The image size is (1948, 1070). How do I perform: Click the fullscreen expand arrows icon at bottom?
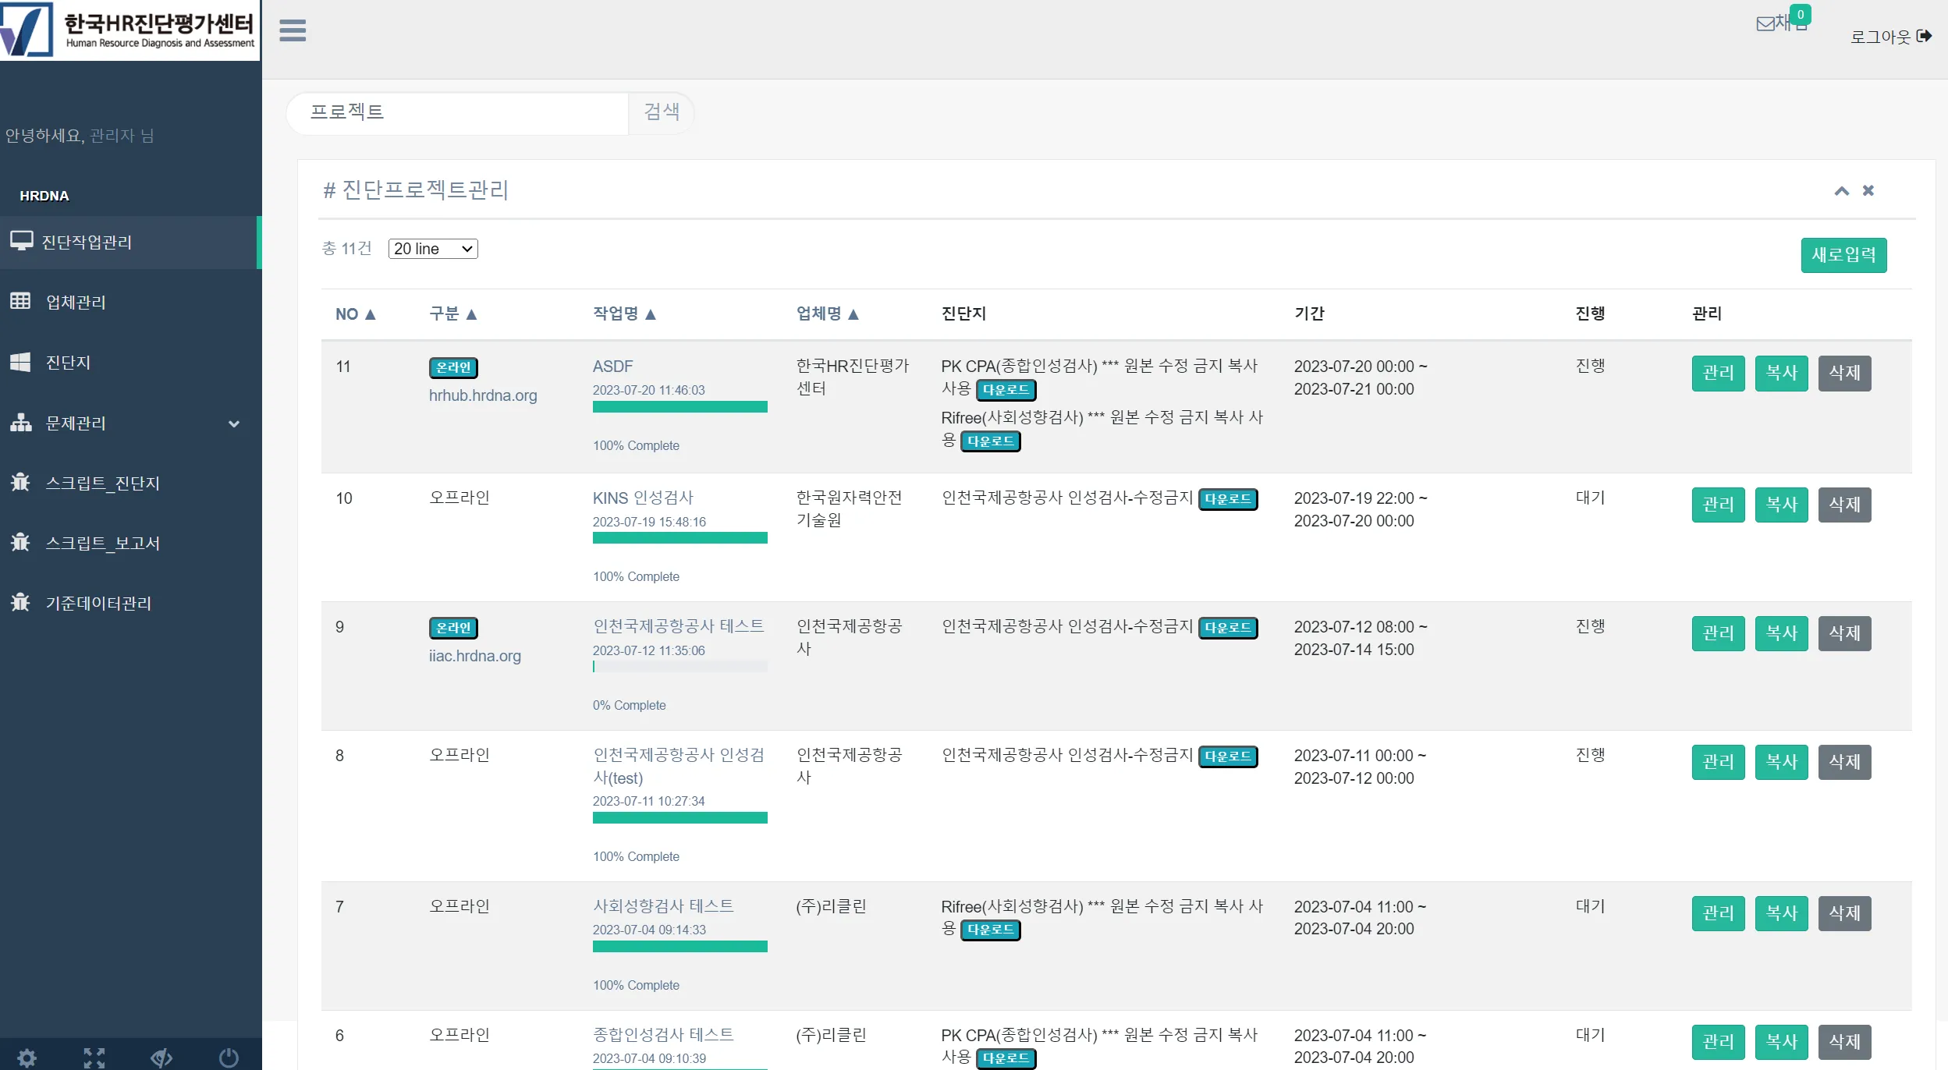click(x=94, y=1058)
